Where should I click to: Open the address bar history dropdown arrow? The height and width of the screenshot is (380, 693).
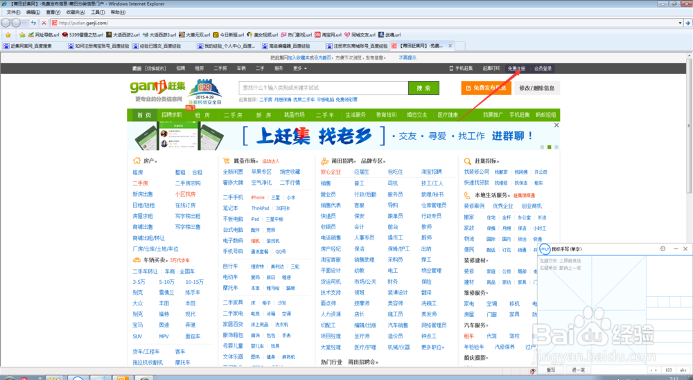(x=680, y=23)
